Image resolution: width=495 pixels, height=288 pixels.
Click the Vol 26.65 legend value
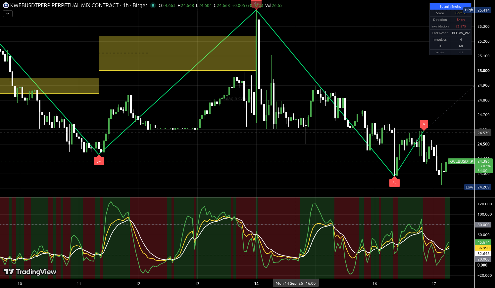[x=274, y=5]
